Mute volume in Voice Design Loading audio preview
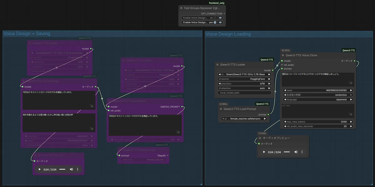Viewport: 375px width, 187px height. tap(296, 152)
